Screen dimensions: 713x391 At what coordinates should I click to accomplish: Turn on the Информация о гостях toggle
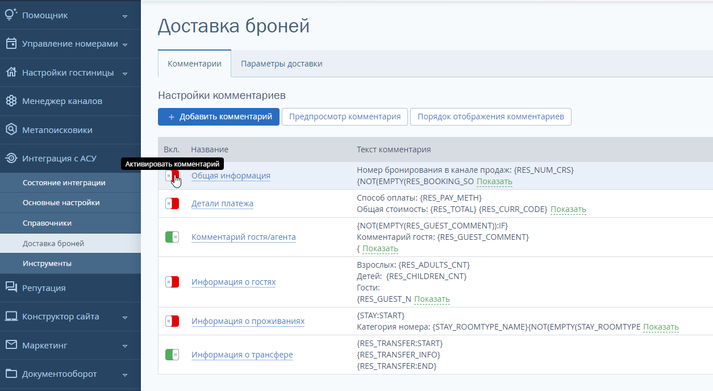172,282
